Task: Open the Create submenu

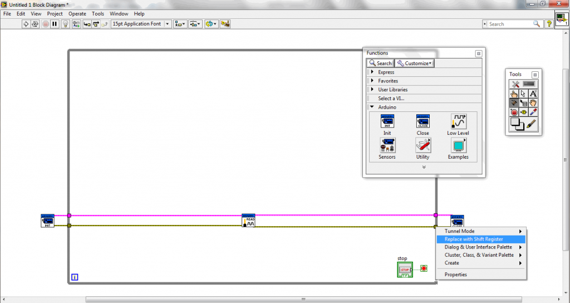Action: [x=481, y=263]
